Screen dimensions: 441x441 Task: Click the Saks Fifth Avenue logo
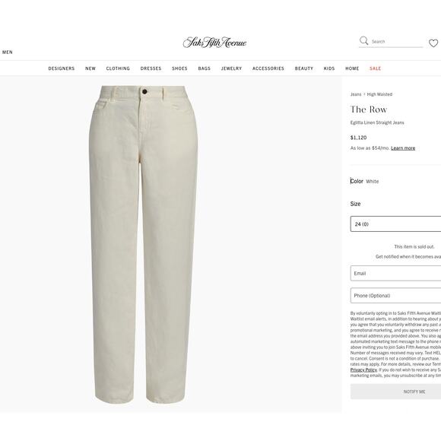(214, 42)
